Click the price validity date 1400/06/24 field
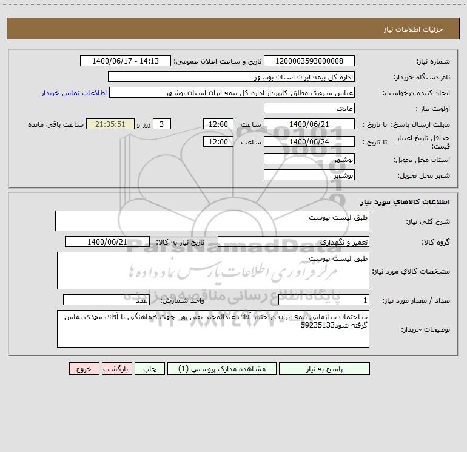 [309, 141]
